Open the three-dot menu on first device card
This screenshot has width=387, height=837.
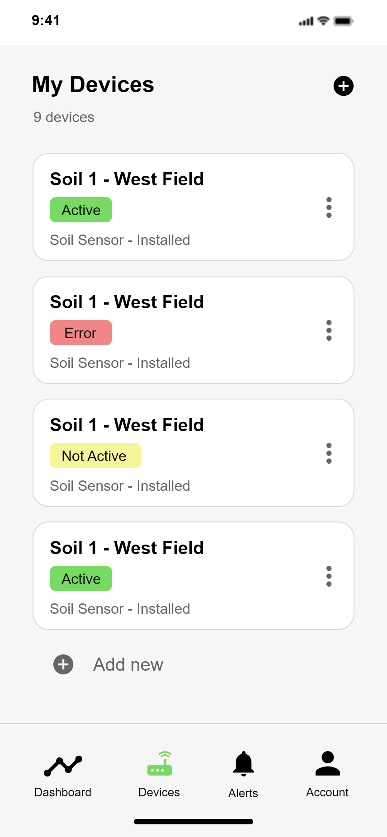pos(329,207)
